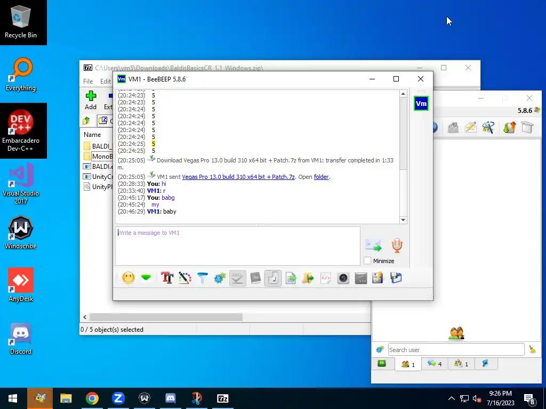546x409 pixels.
Task: Click the trash bin icon in BeeBEEP toolbar
Action: [527, 127]
